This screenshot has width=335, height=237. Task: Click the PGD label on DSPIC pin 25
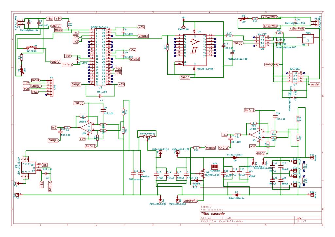118,73
